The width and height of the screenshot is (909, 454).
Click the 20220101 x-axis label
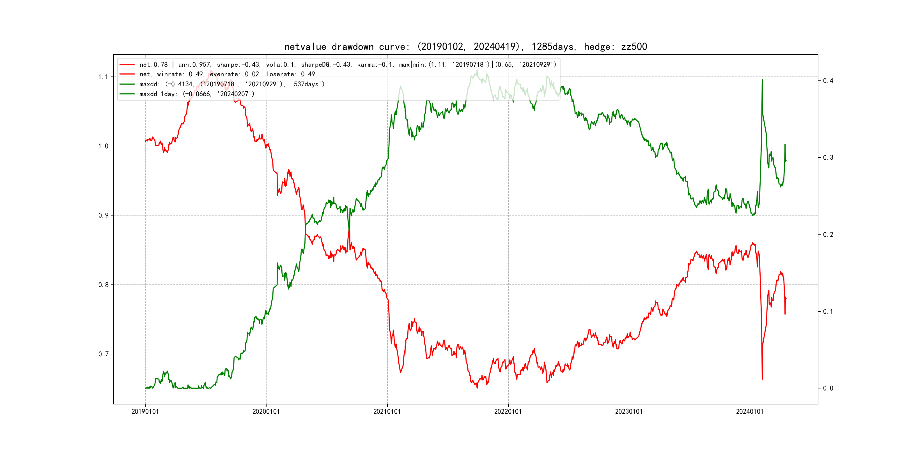508,411
